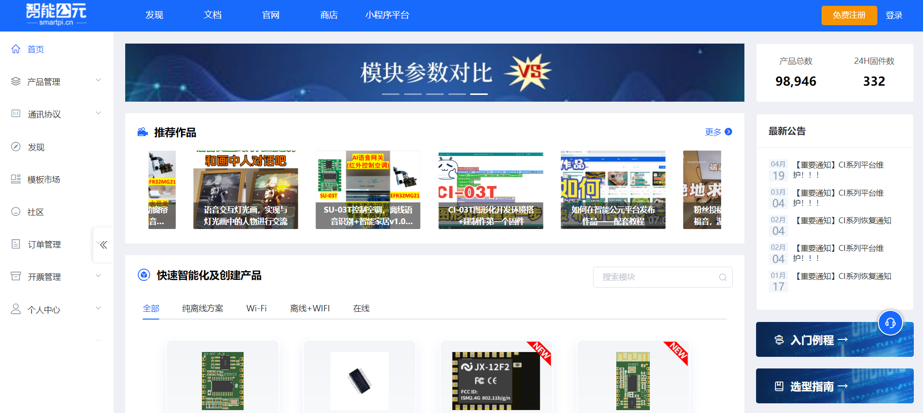Expand the 通讯协议 submenu chevron
Image resolution: width=923 pixels, height=413 pixels.
(99, 113)
